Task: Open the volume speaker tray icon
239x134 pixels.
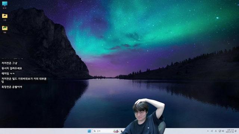Action: click(x=223, y=131)
